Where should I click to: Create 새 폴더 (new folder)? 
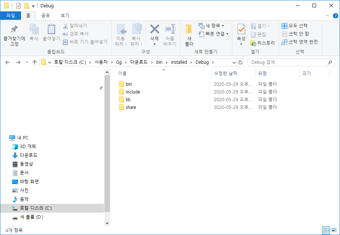tap(189, 35)
